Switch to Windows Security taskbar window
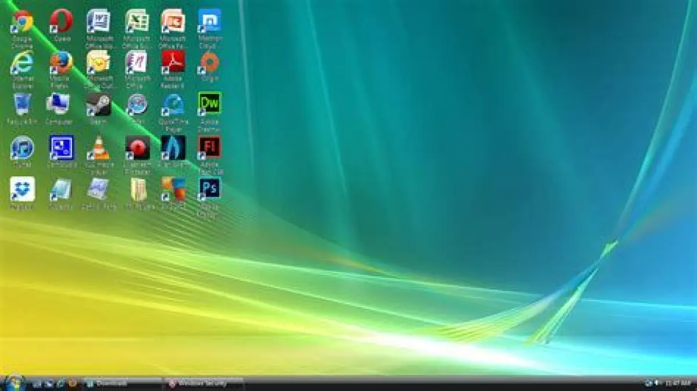 pyautogui.click(x=202, y=383)
